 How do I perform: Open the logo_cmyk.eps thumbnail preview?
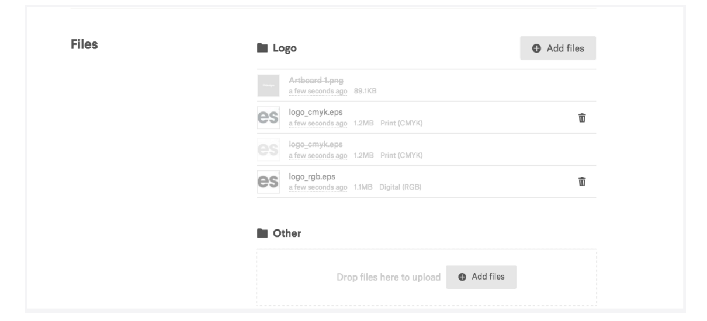269,118
